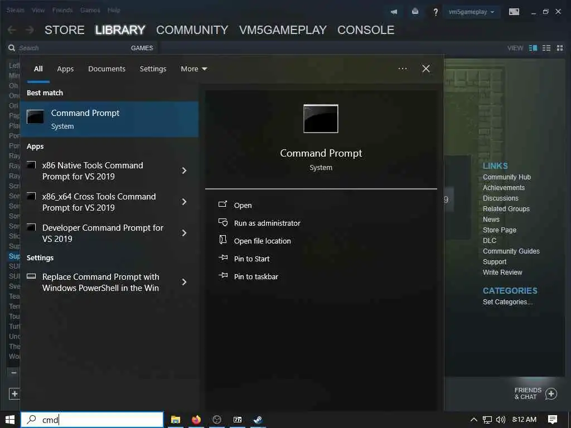Screen dimensions: 571x428
Task: Click Pin to Start pin icon
Action: [x=223, y=258]
